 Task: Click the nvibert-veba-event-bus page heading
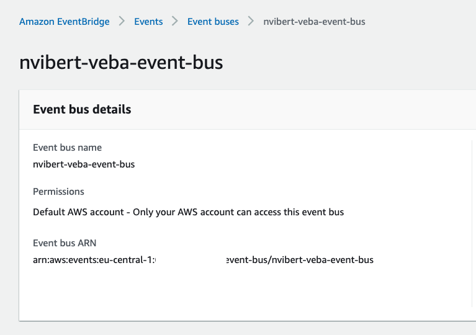[x=121, y=63]
